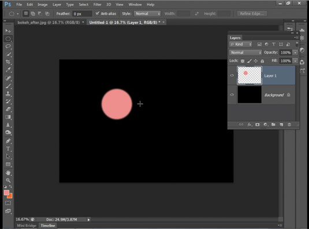The image size is (309, 229).
Task: Select the Gradient tool
Action: (x=8, y=117)
